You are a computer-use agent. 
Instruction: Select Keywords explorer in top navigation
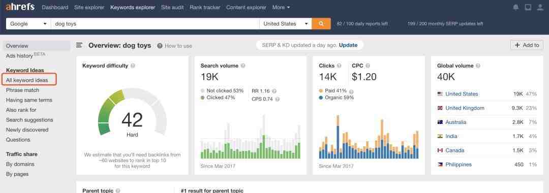pos(133,7)
